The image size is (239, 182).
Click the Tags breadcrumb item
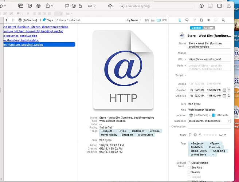pos(48,20)
